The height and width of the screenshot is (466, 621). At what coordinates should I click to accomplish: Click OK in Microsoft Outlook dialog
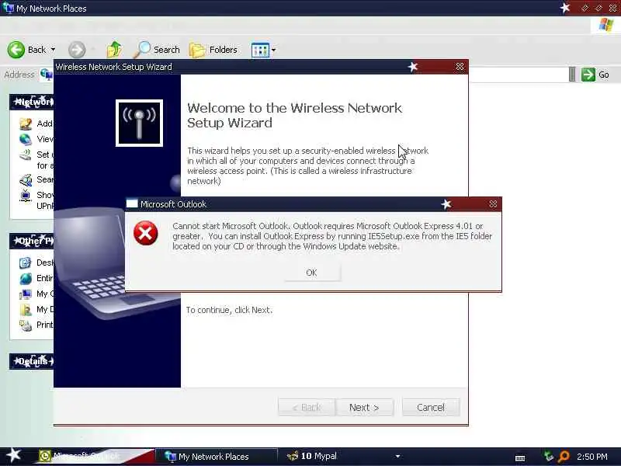(x=312, y=273)
